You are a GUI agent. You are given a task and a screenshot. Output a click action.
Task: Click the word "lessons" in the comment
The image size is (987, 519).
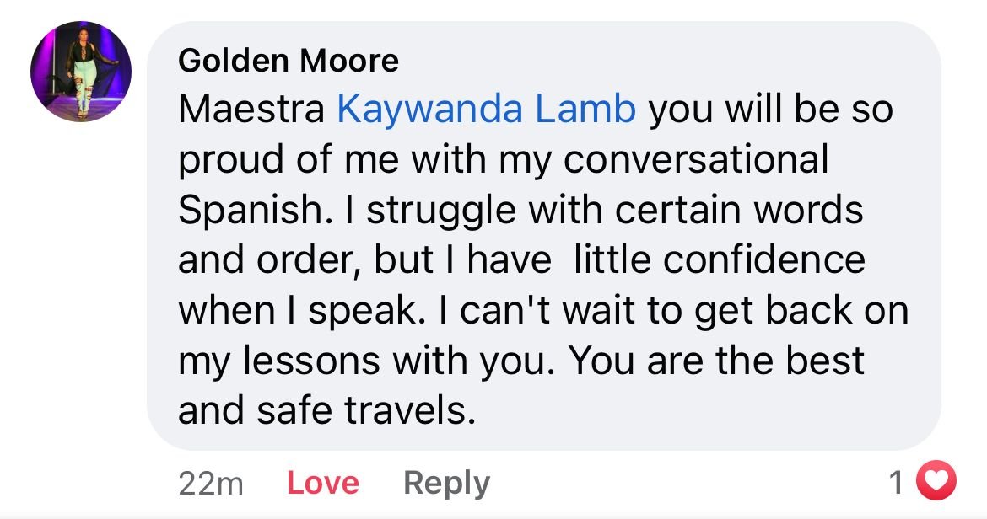coord(310,361)
